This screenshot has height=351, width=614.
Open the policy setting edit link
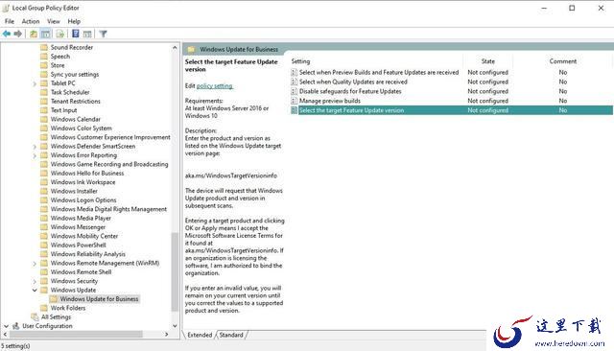(x=215, y=85)
